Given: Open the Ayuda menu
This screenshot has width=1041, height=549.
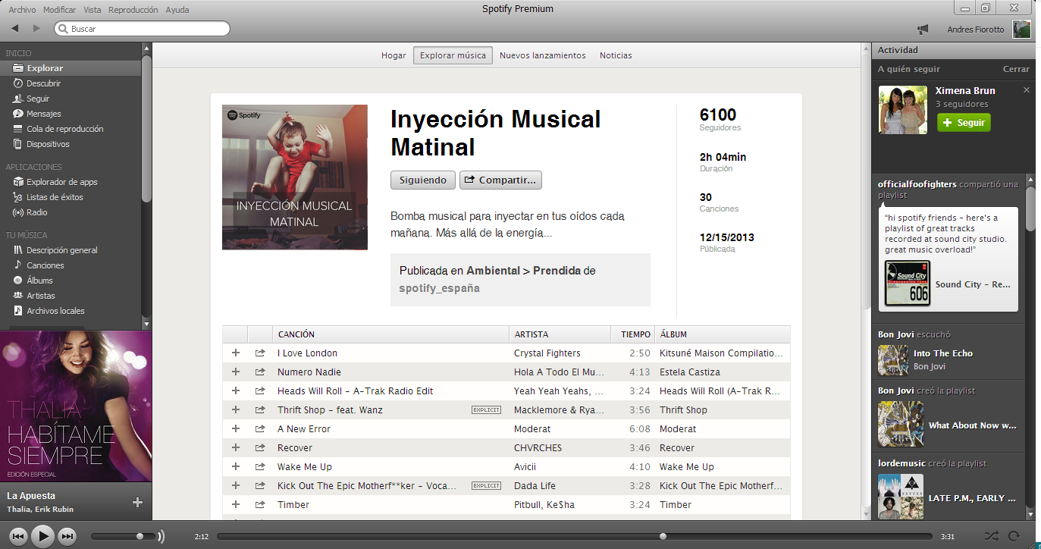Looking at the screenshot, I should pyautogui.click(x=177, y=10).
